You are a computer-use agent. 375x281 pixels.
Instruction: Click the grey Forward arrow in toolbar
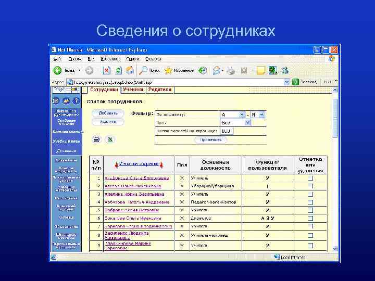(90, 70)
